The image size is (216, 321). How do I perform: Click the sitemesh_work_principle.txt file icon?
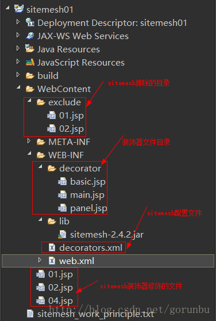click(30, 314)
